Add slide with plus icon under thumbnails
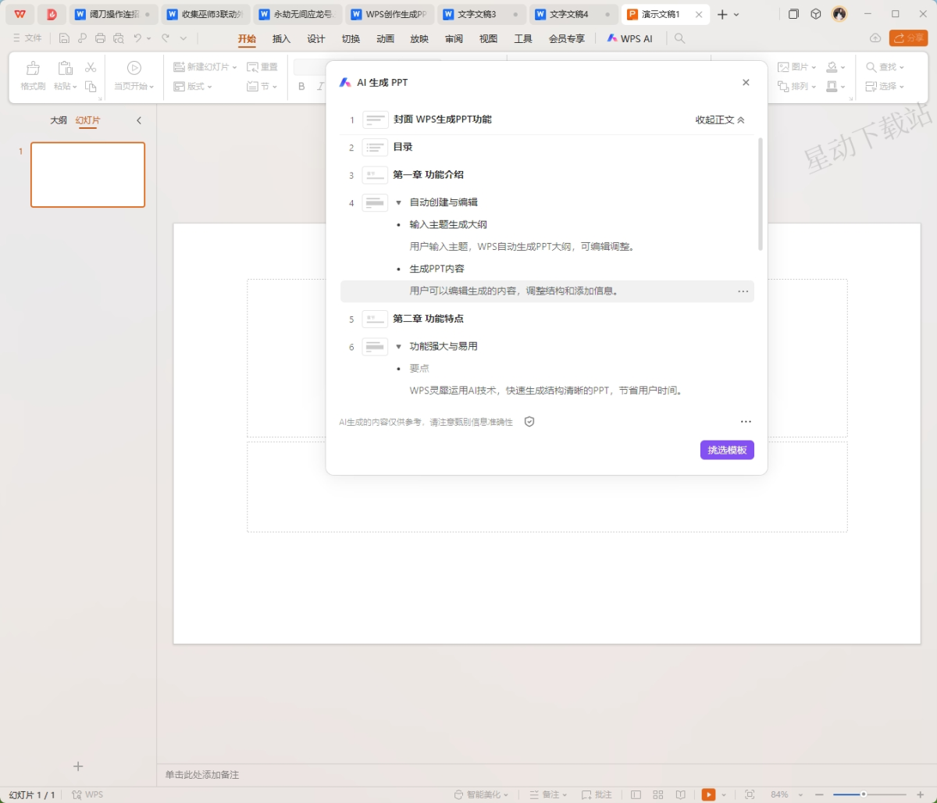937x803 pixels. coord(78,766)
